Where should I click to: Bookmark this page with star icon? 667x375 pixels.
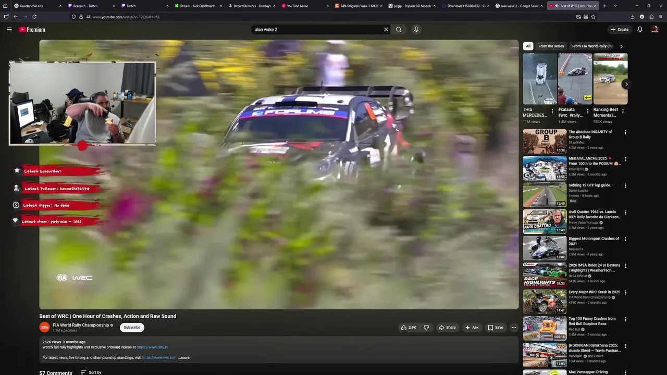pyautogui.click(x=593, y=17)
